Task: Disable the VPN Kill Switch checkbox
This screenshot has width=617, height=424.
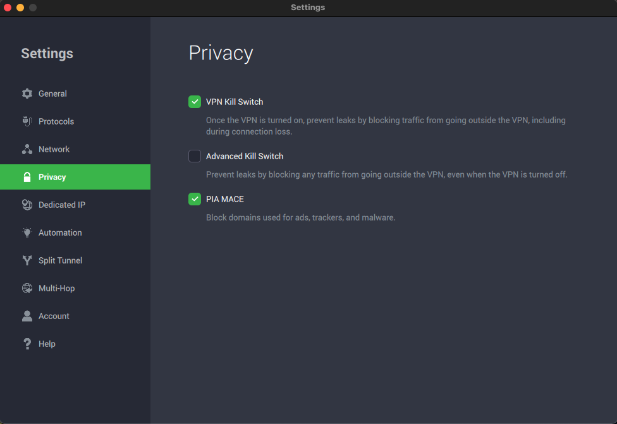Action: [x=195, y=102]
